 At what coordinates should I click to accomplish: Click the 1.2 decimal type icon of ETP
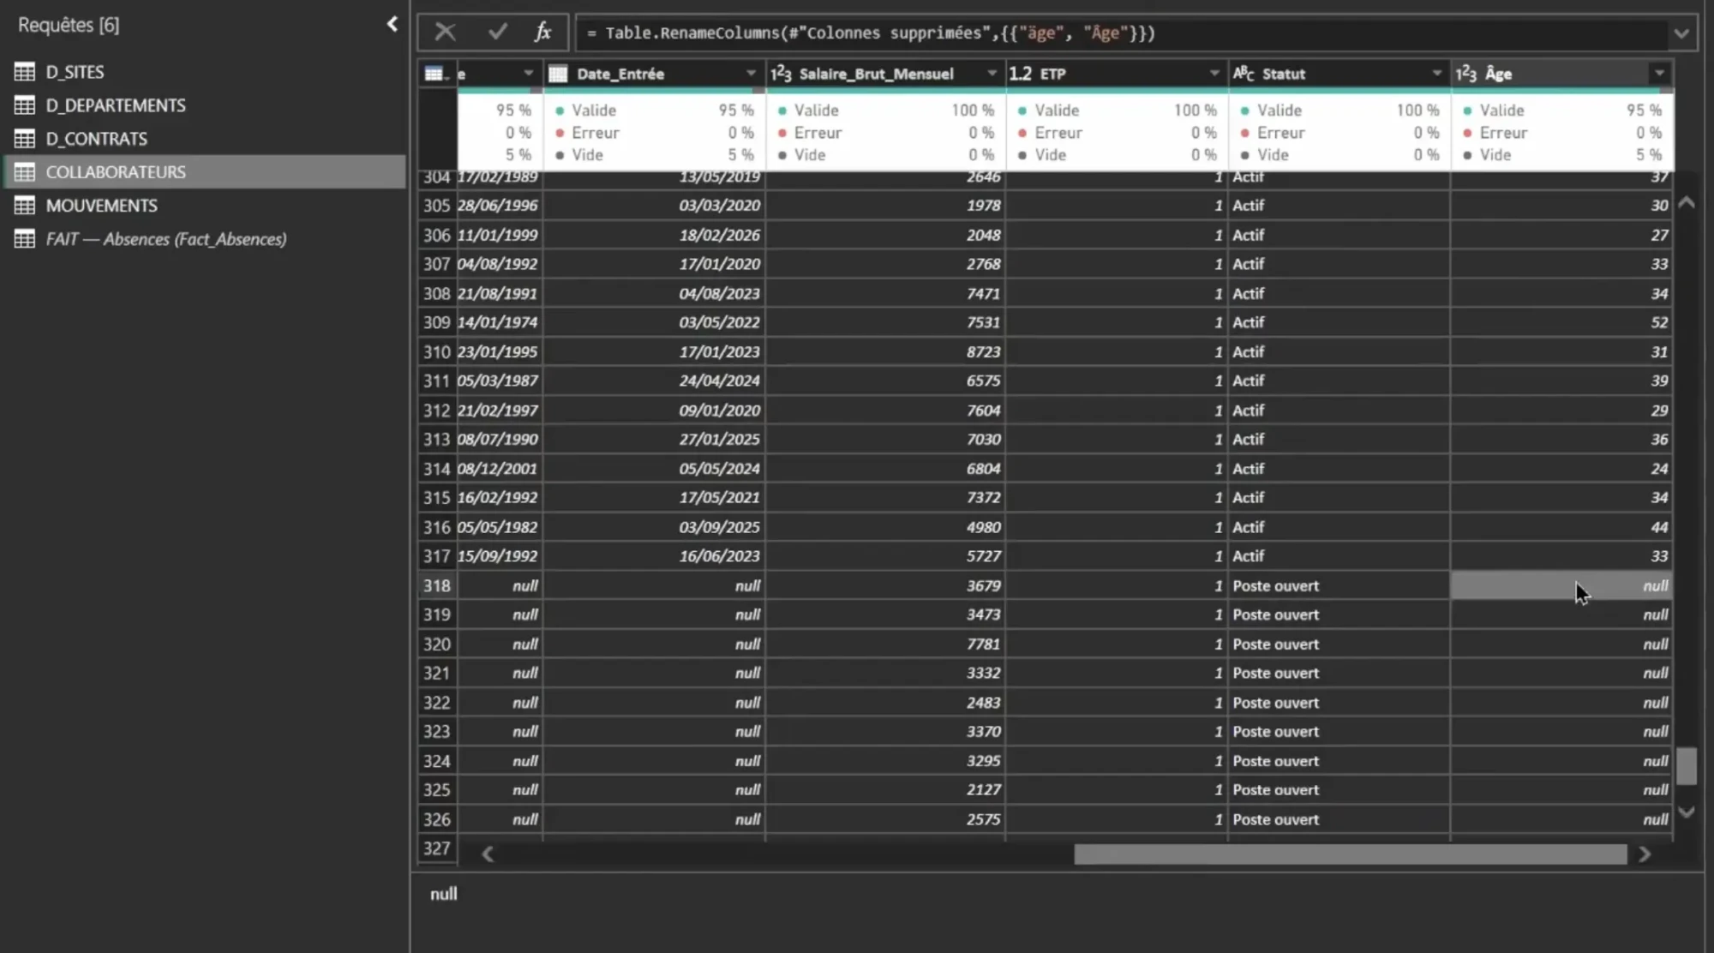click(x=1020, y=74)
